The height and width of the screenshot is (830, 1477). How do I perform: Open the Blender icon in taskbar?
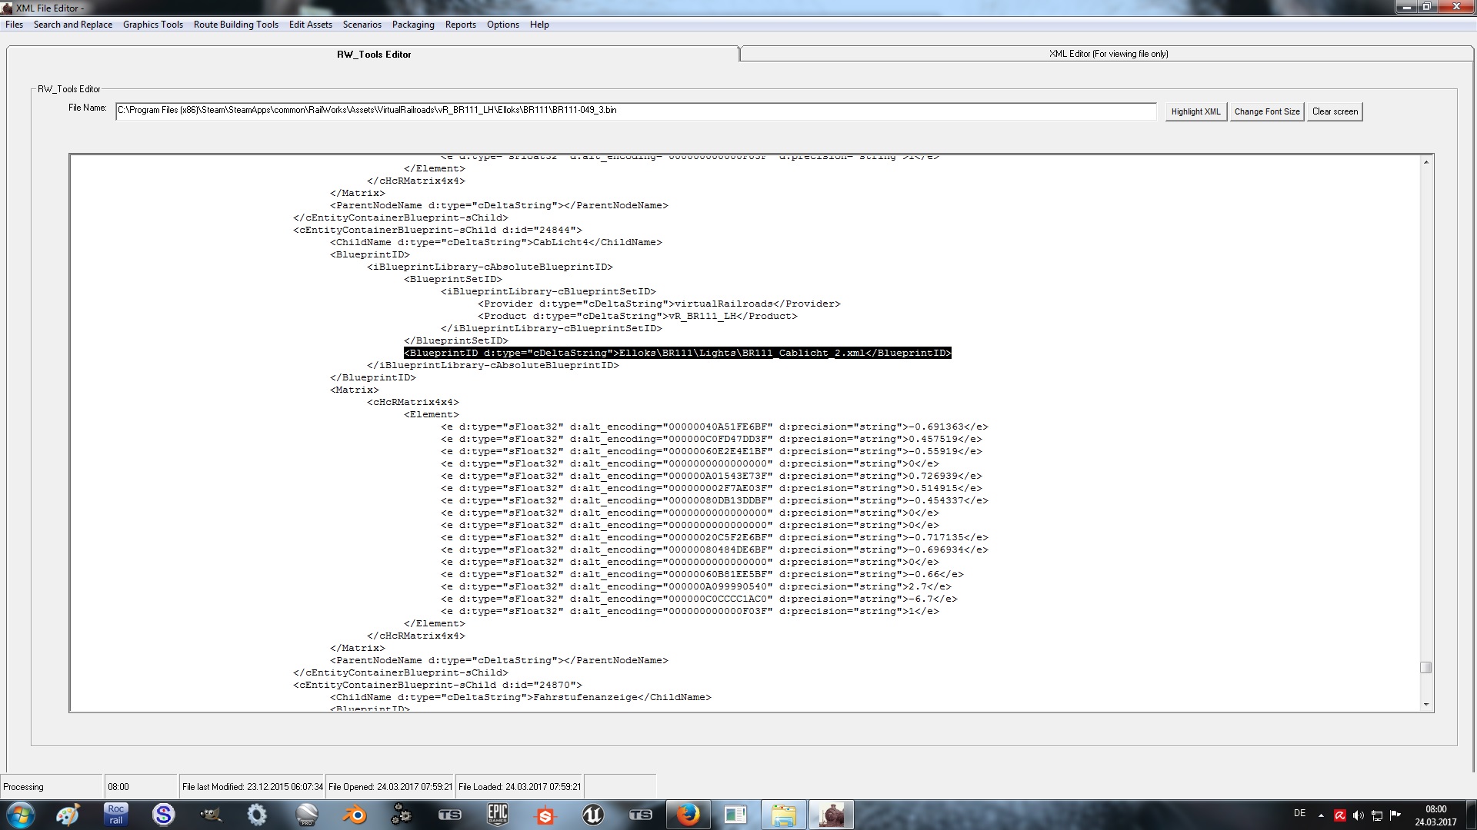tap(354, 815)
